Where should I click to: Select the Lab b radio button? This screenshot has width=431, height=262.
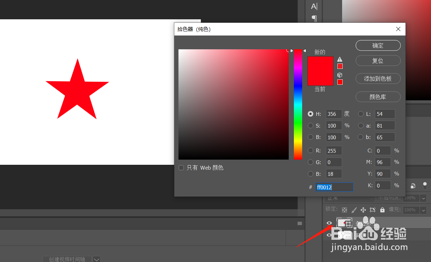361,137
